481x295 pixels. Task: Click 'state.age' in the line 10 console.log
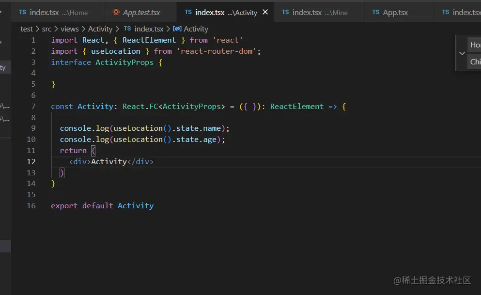click(196, 140)
